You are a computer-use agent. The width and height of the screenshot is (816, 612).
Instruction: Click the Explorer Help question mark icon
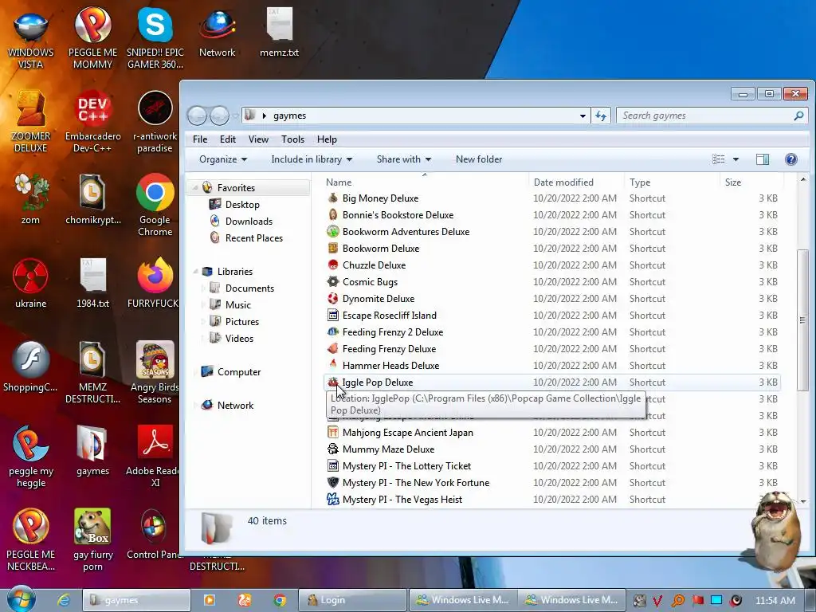tap(790, 159)
